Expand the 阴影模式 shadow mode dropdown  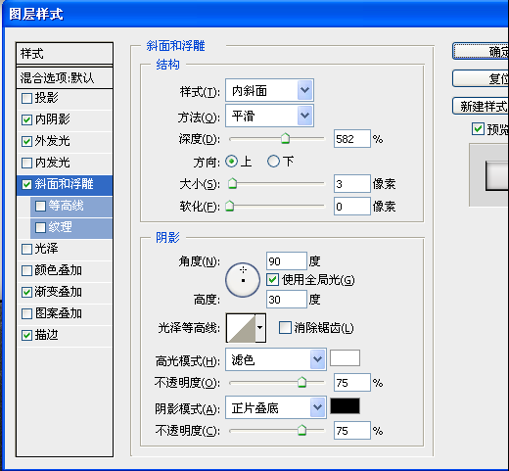276,407
